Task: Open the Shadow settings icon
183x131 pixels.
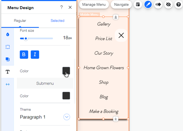Action: 8,59
